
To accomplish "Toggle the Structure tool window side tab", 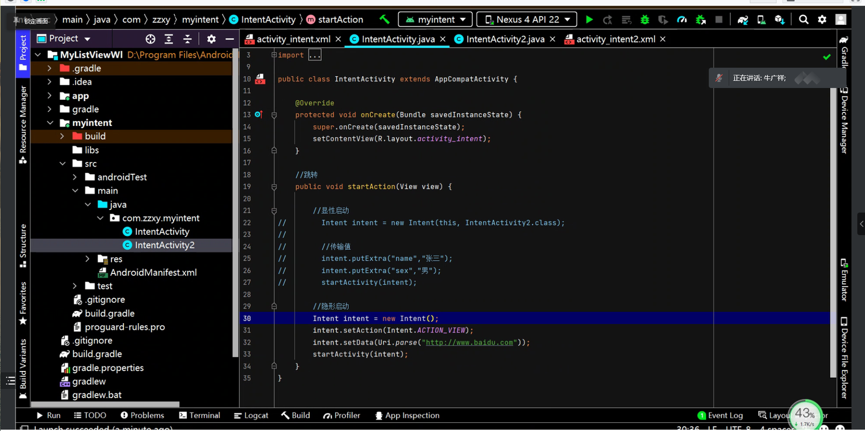I will pyautogui.click(x=23, y=246).
